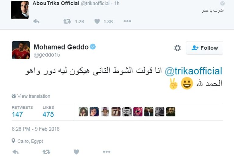Open AbouTrika Official's avatar
The width and height of the screenshot is (234, 165).
20,10
